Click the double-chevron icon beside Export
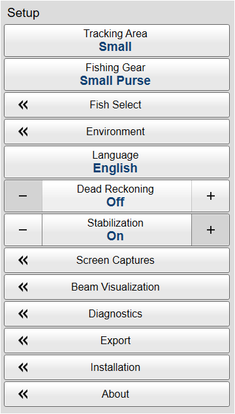Viewport: 235px width, 414px height. click(23, 341)
